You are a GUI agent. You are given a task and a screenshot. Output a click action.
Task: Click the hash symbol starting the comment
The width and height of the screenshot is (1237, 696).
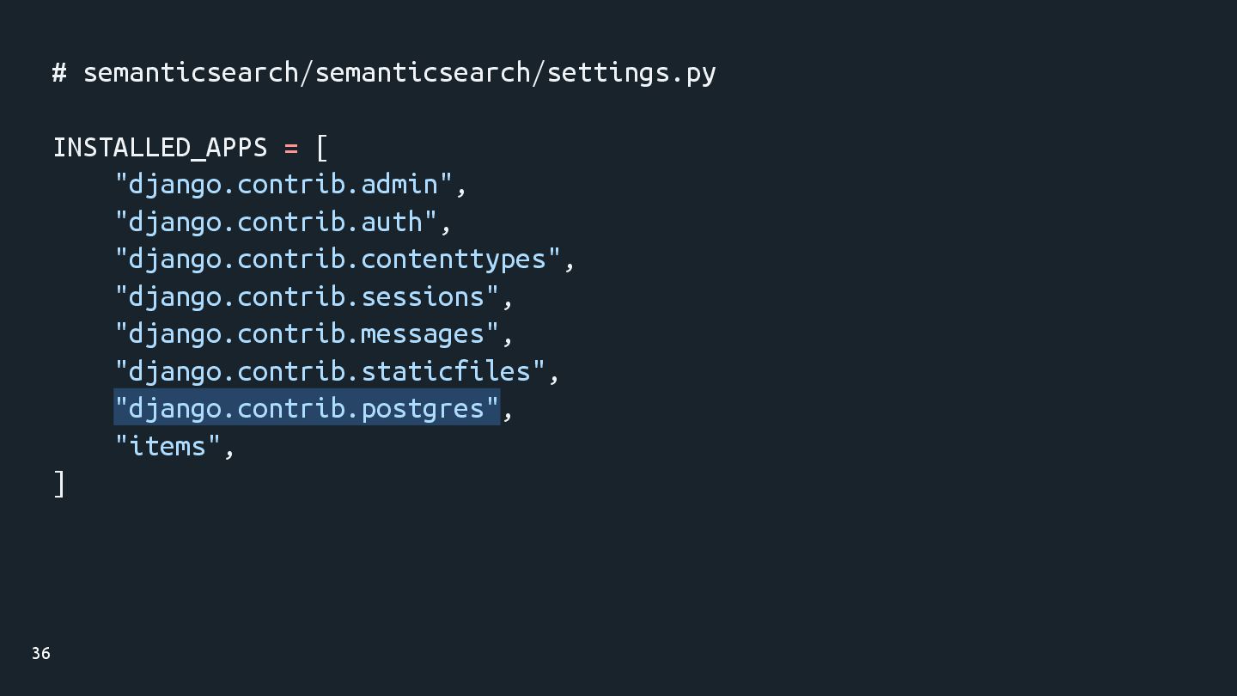(x=59, y=73)
